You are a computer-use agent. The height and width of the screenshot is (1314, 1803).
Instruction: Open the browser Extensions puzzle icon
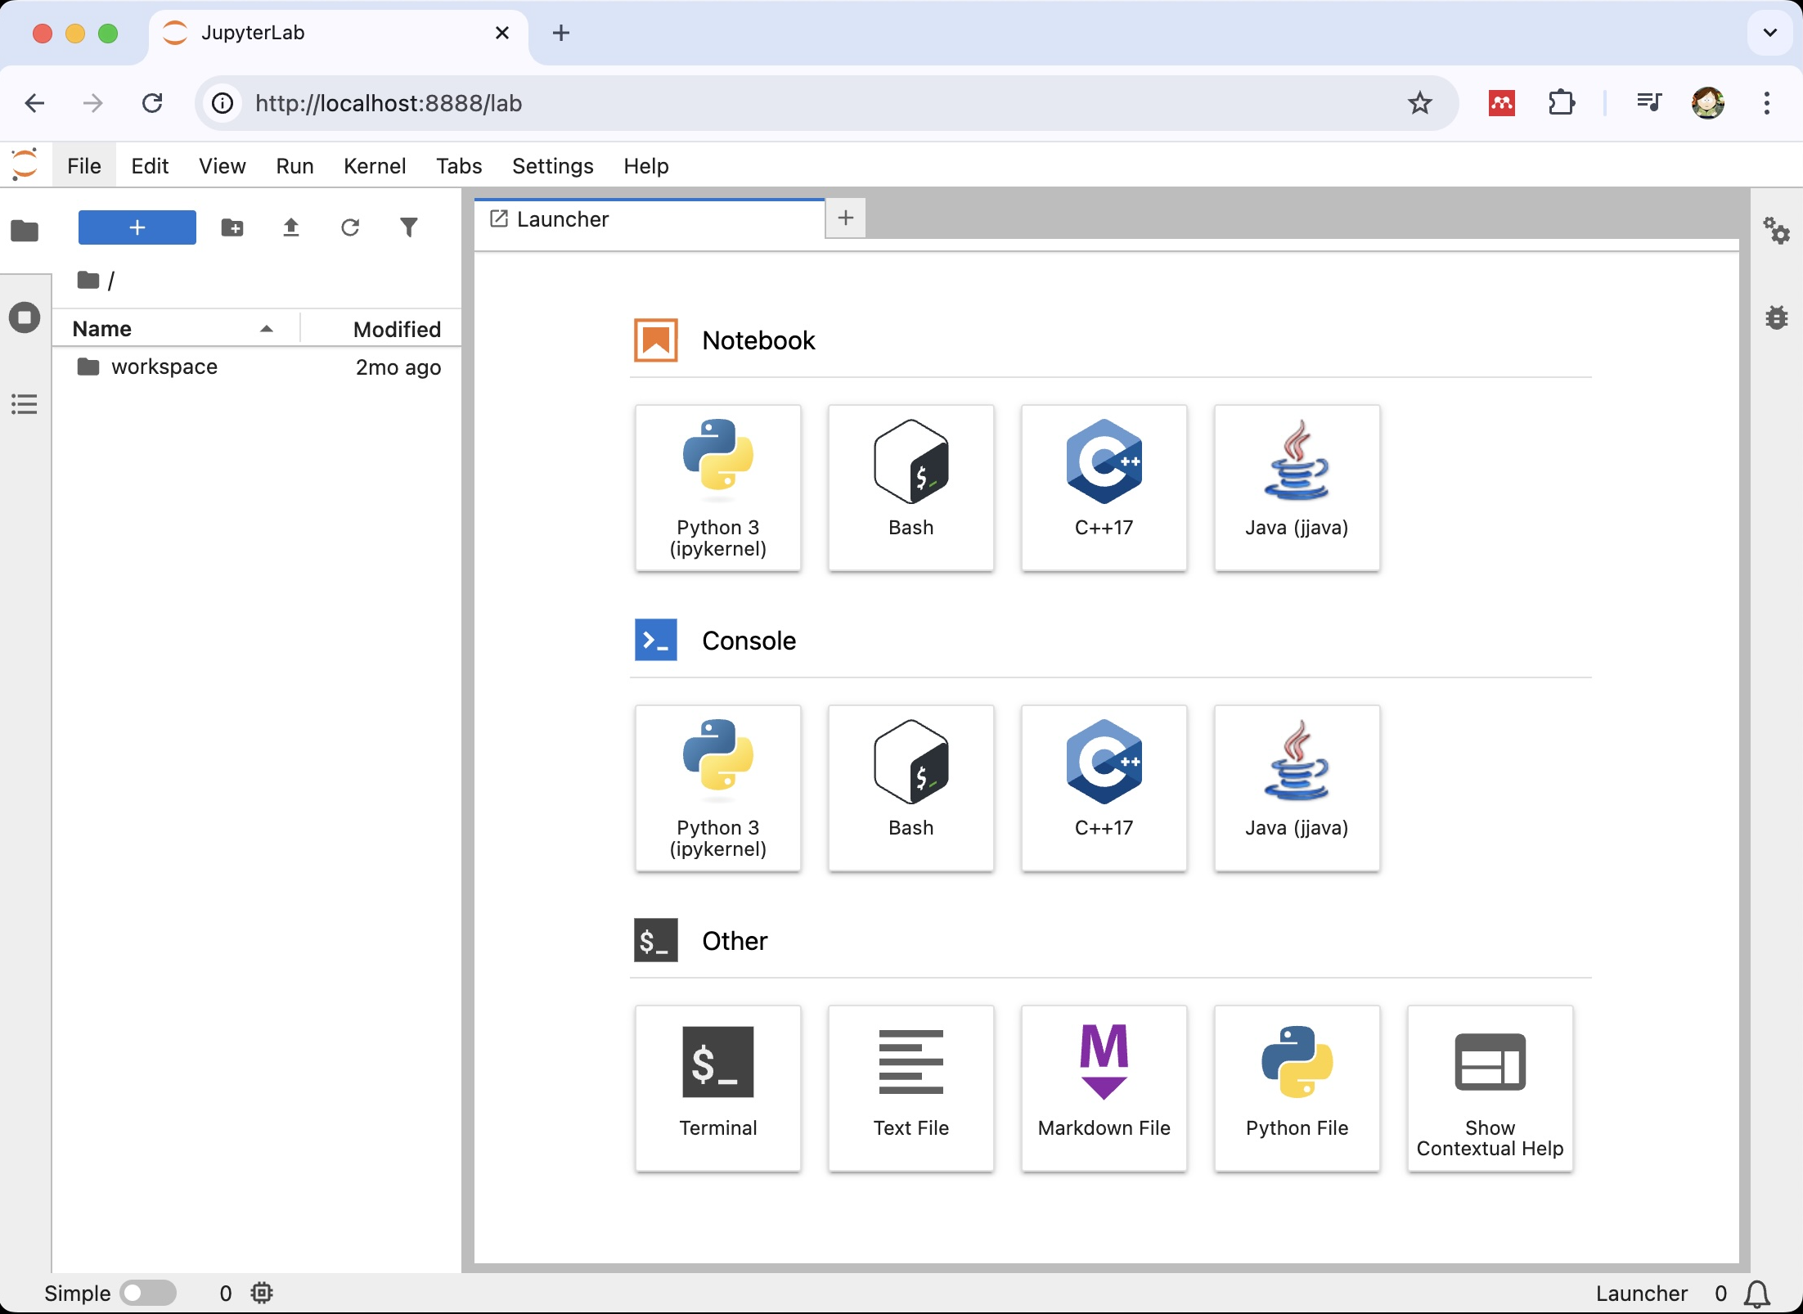point(1562,103)
